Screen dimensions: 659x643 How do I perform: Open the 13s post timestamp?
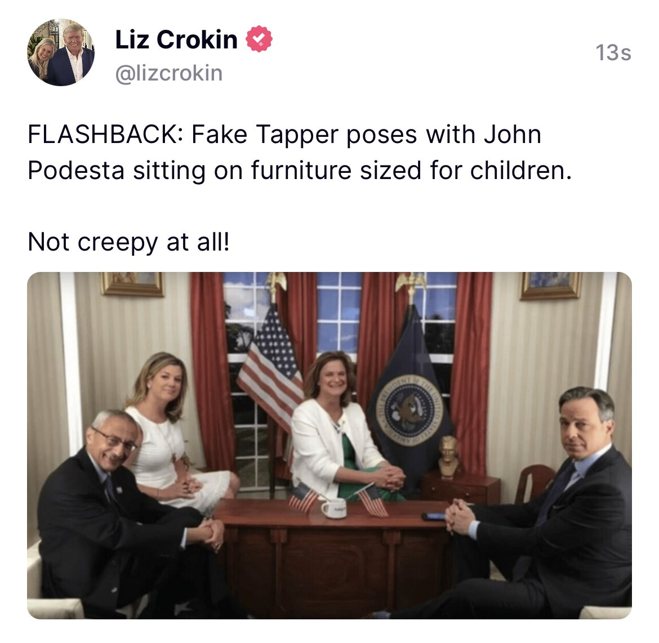point(613,53)
